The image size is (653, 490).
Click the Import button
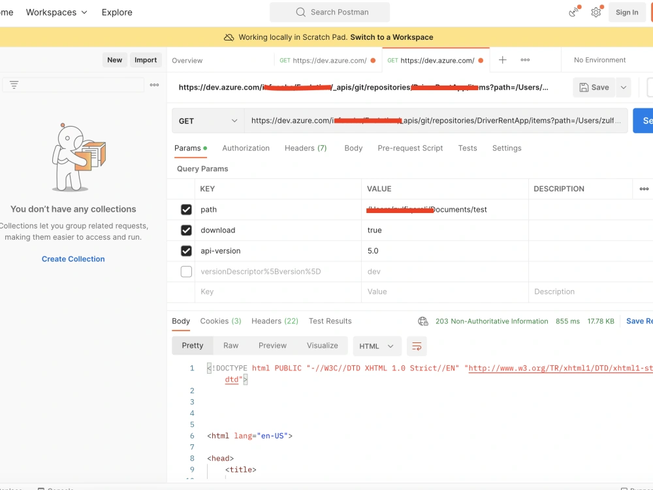click(x=146, y=60)
